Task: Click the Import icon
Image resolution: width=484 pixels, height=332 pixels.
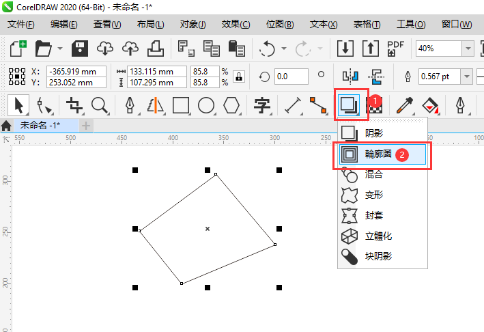Action: (x=345, y=49)
